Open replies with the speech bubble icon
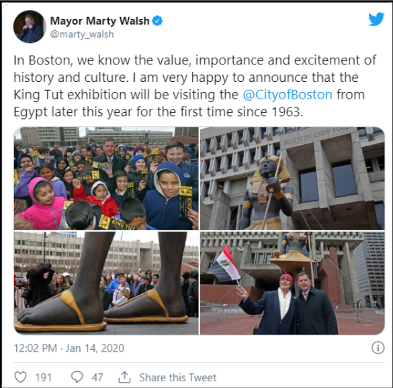Image resolution: width=393 pixels, height=388 pixels. [77, 377]
